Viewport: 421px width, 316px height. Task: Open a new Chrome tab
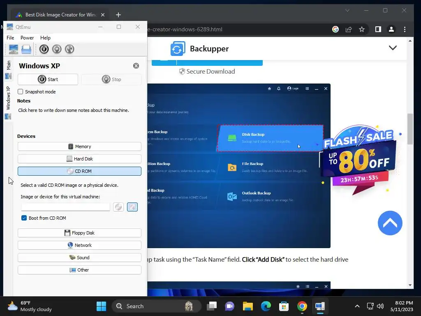tap(118, 15)
